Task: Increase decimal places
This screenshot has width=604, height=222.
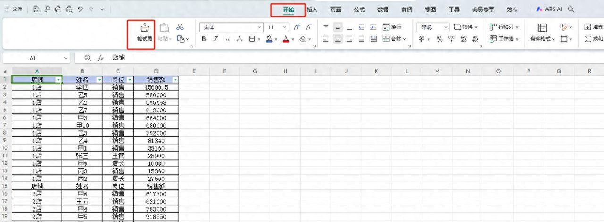Action: tap(463, 39)
